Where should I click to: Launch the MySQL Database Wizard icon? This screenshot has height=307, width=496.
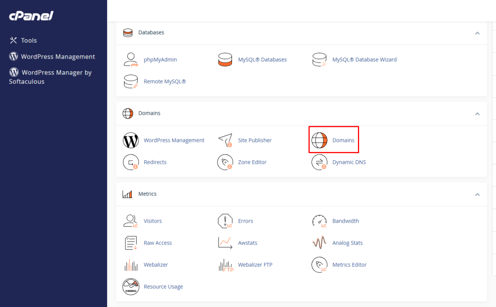coord(319,59)
